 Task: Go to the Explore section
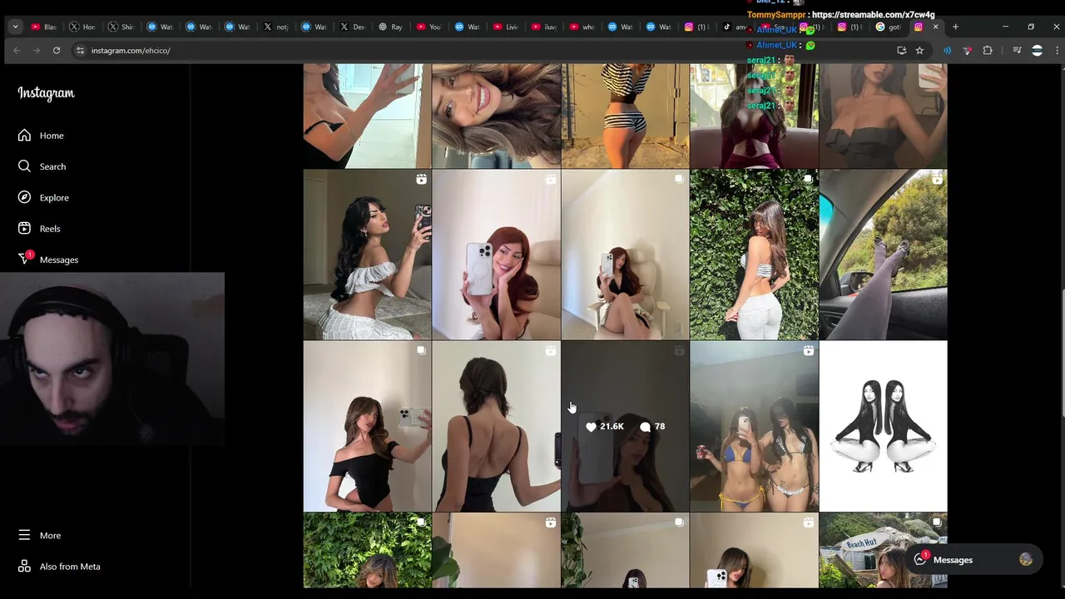pyautogui.click(x=42, y=197)
